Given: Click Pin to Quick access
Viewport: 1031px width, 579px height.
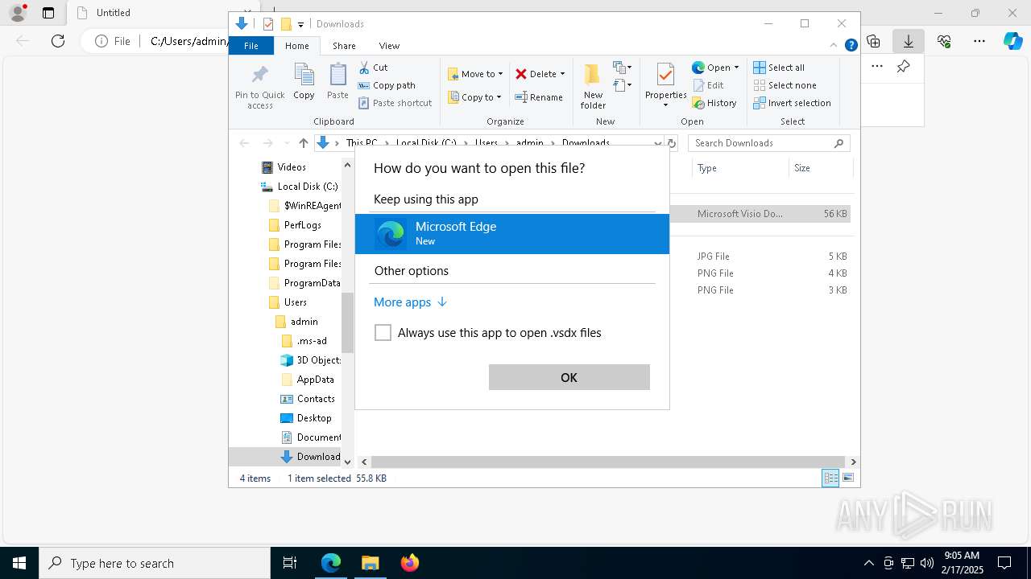Looking at the screenshot, I should pyautogui.click(x=259, y=87).
